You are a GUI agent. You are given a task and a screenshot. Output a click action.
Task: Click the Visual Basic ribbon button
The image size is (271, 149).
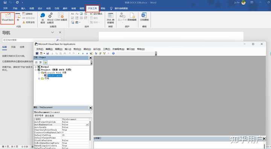(x=8, y=18)
